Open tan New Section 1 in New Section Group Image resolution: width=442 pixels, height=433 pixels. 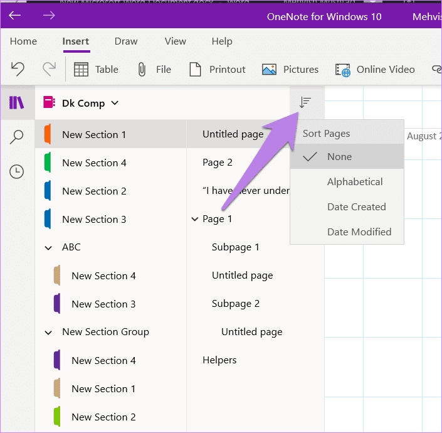tap(110, 388)
